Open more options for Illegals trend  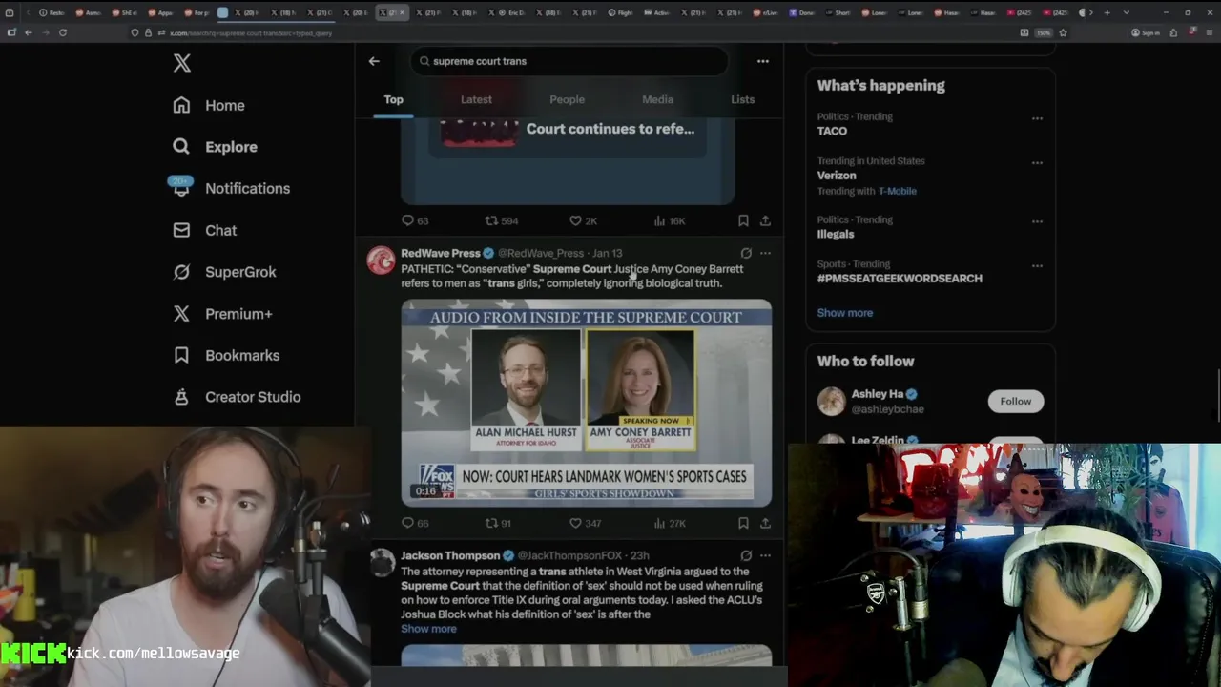pyautogui.click(x=1037, y=221)
